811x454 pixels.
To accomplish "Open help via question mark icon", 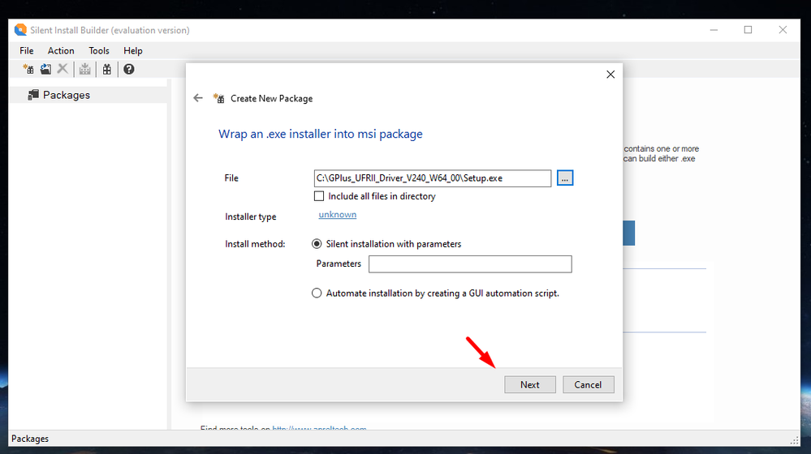I will 129,69.
